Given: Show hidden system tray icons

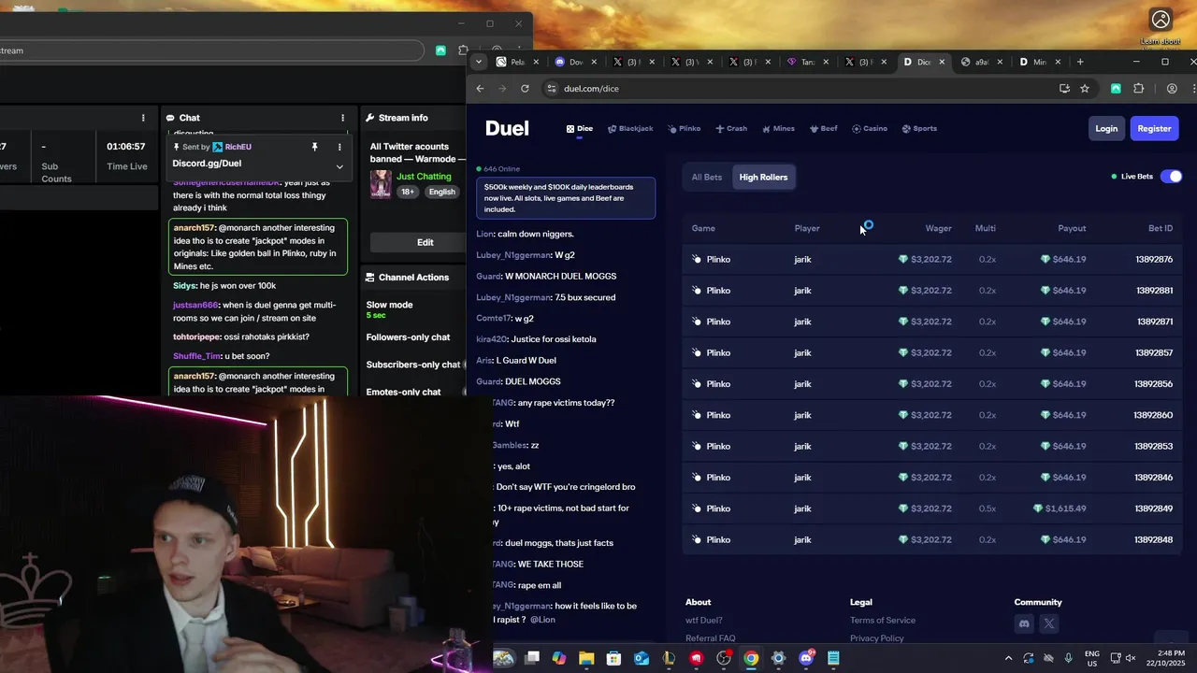Looking at the screenshot, I should (x=1008, y=658).
